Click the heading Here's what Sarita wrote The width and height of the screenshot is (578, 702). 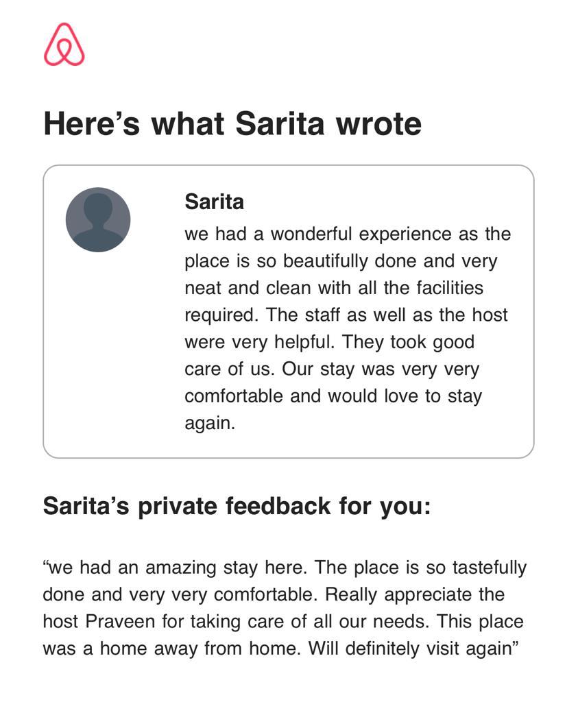[232, 123]
